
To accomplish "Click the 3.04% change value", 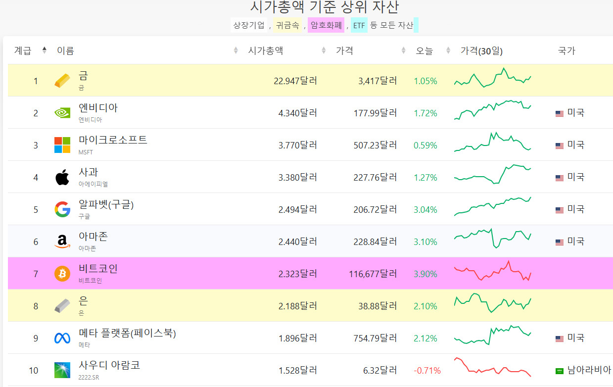I will [x=425, y=210].
